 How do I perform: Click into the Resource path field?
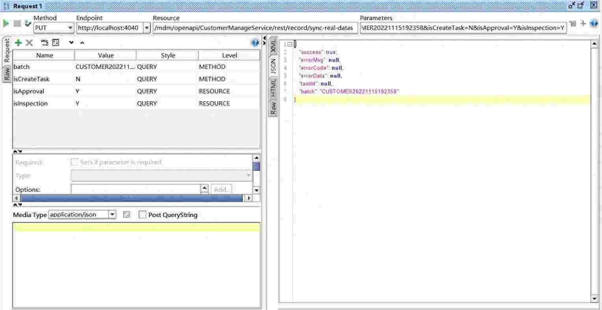click(x=255, y=28)
